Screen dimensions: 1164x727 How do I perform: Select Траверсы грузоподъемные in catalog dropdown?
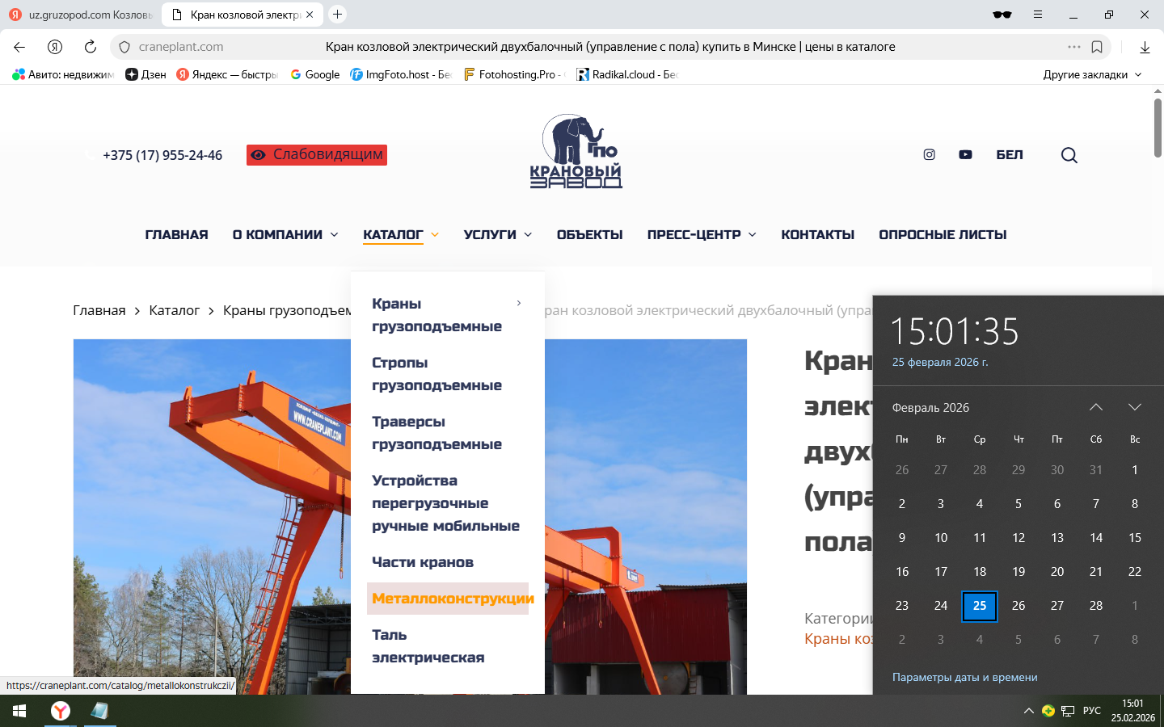point(437,433)
